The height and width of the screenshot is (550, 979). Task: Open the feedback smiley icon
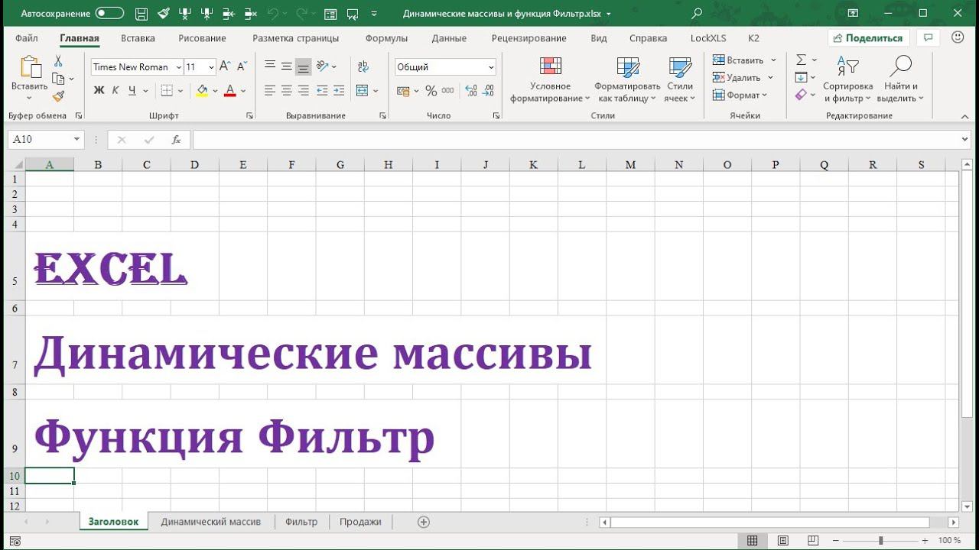957,37
